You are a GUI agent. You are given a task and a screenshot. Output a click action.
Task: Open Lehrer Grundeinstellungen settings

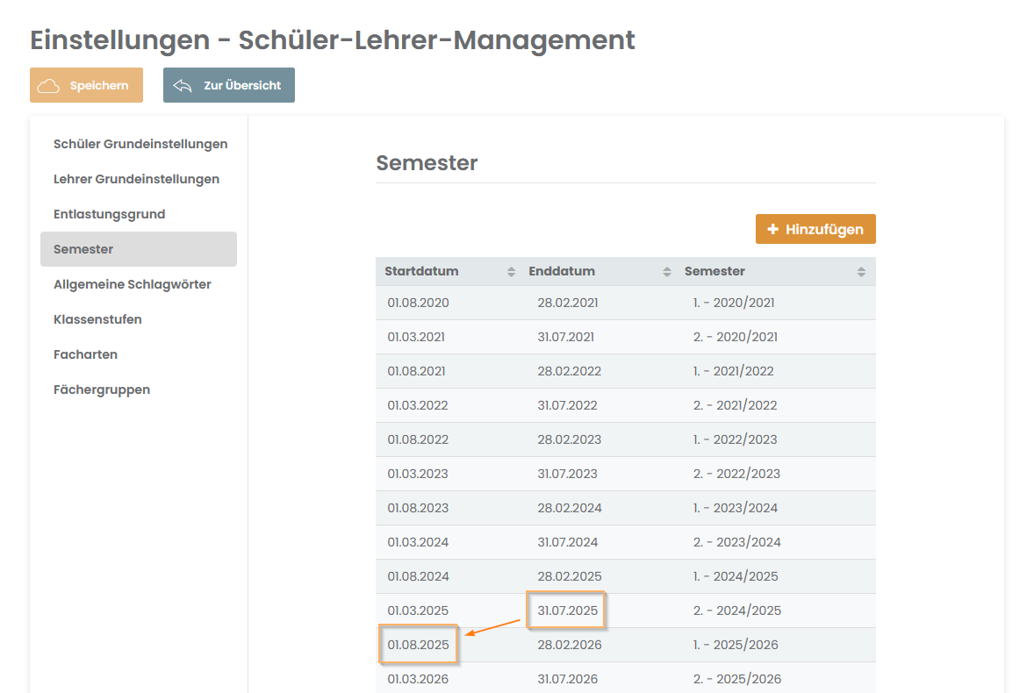[x=137, y=179]
